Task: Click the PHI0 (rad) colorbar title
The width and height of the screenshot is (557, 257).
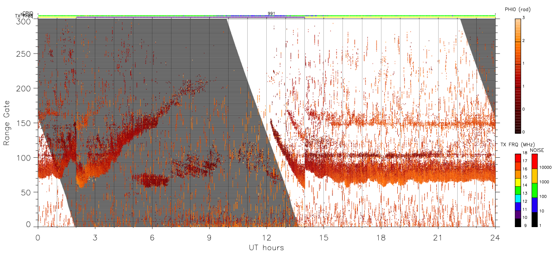Action: (x=518, y=10)
